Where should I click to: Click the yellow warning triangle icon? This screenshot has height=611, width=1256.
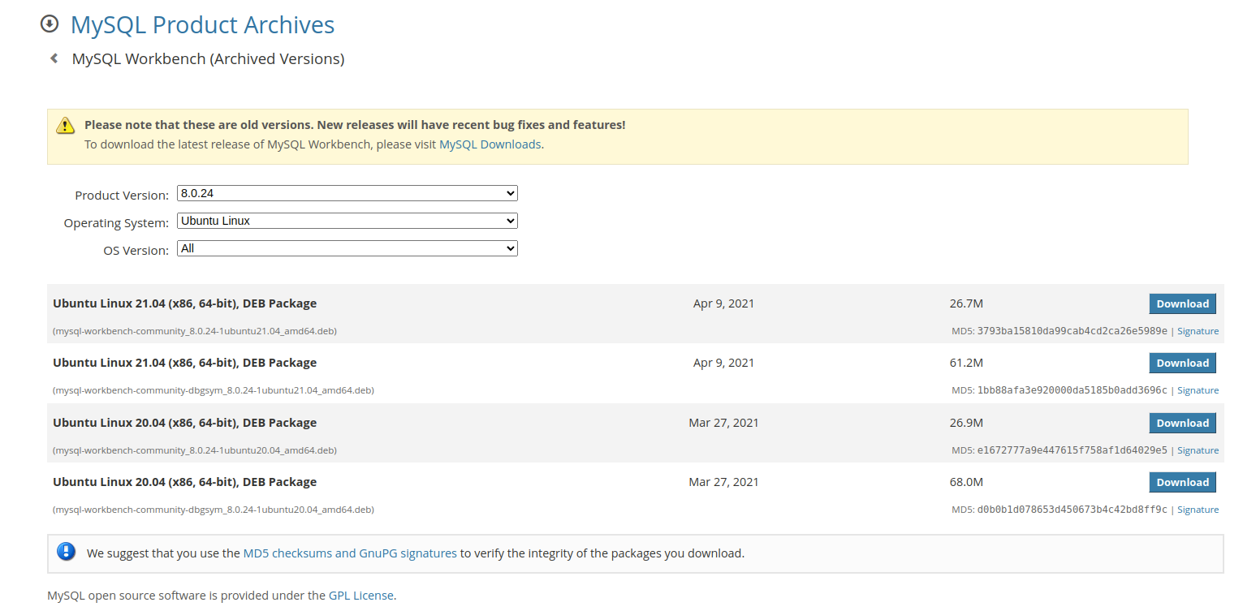[x=65, y=126]
